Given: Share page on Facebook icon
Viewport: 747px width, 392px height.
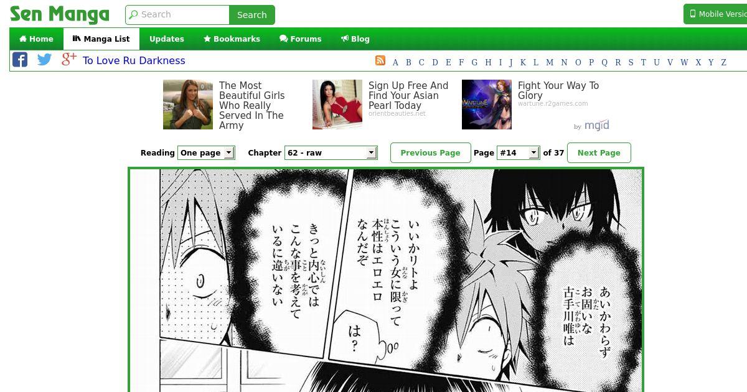Looking at the screenshot, I should tap(20, 60).
